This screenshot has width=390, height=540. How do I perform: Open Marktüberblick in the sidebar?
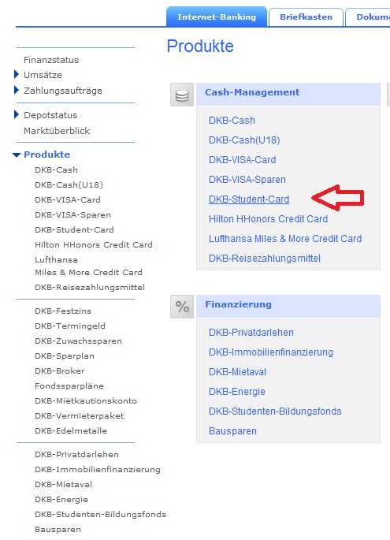[x=57, y=131]
